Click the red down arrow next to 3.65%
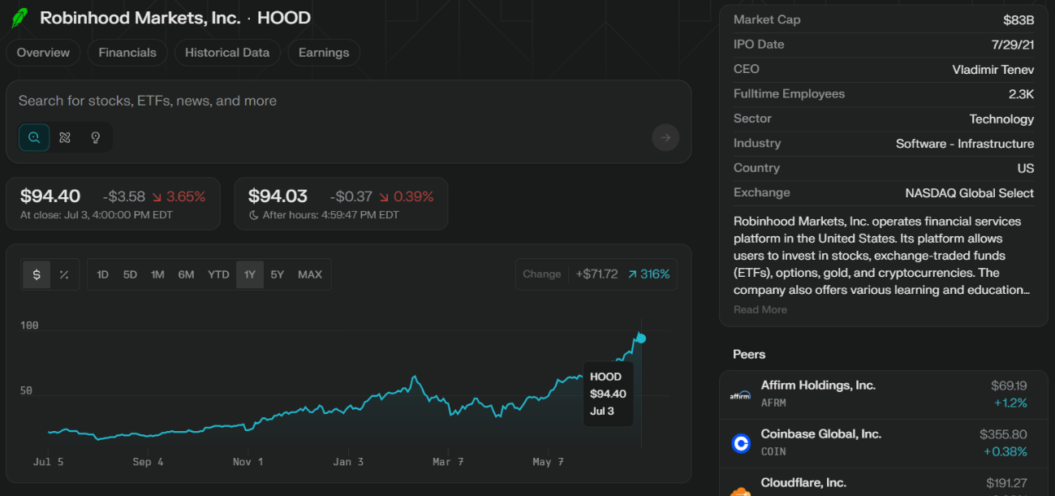The image size is (1055, 496). click(157, 196)
